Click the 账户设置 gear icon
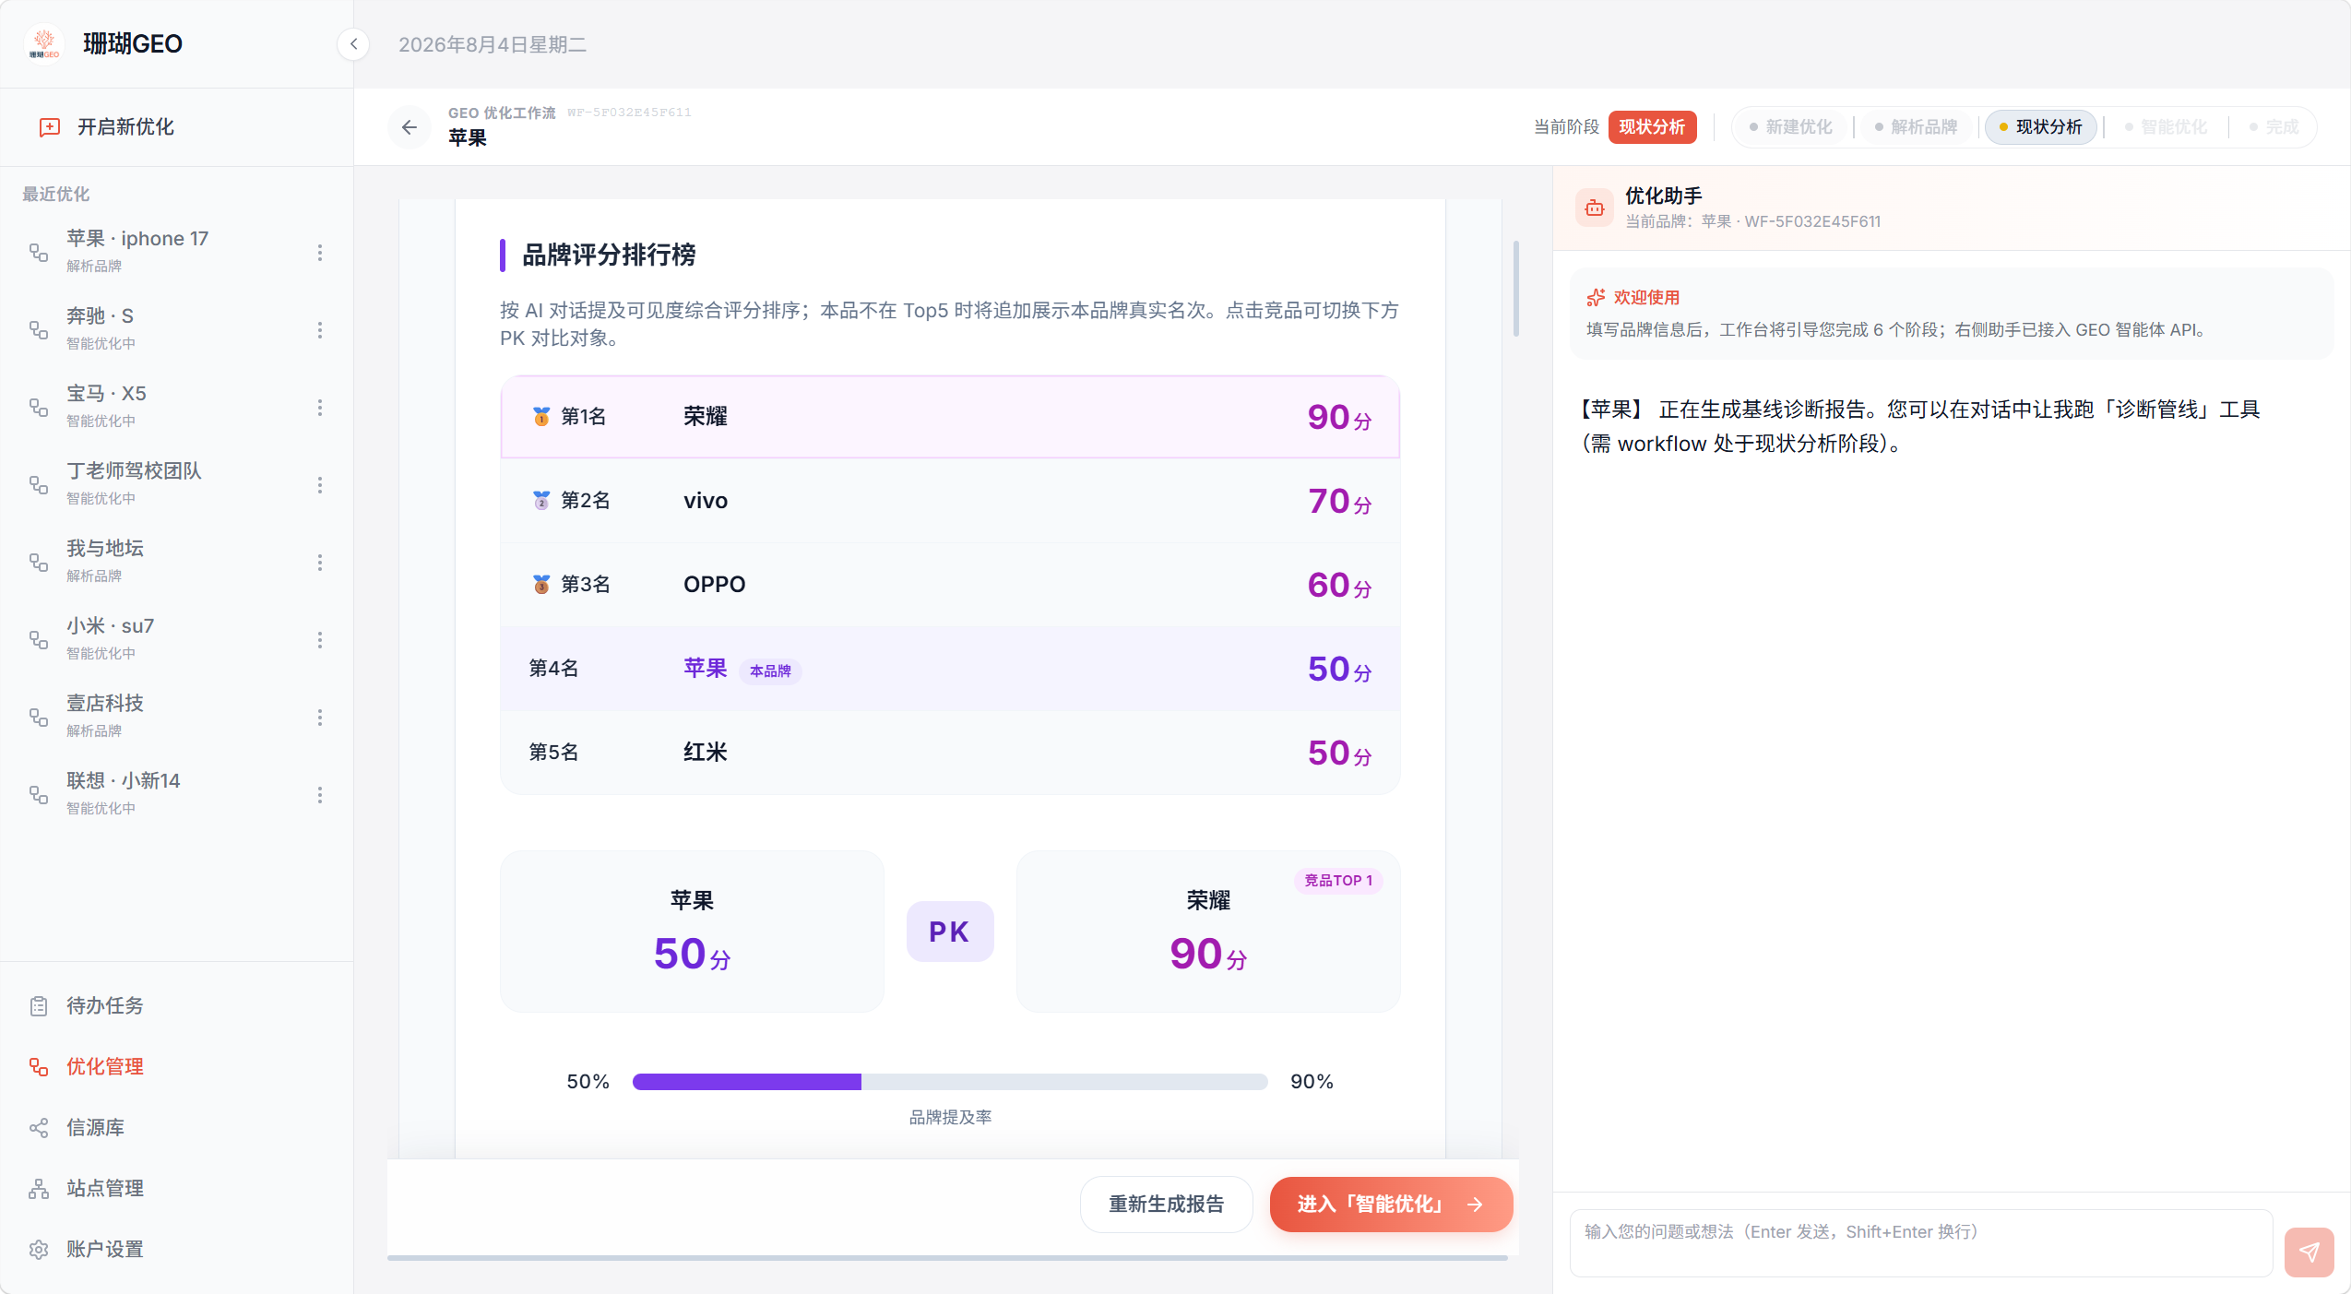This screenshot has height=1294, width=2351. (x=39, y=1250)
